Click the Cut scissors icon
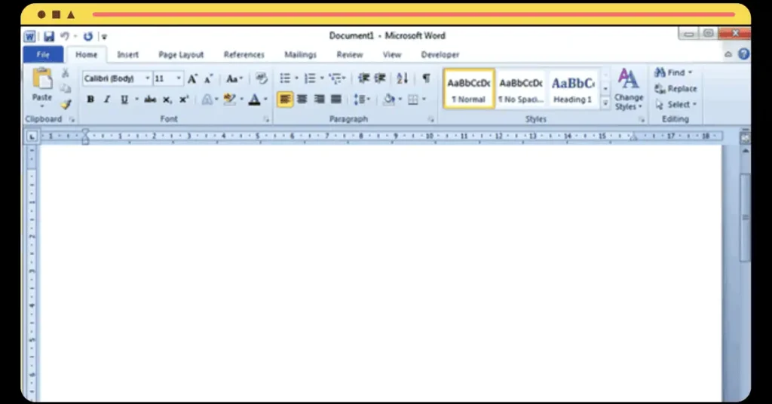The image size is (772, 404). coord(65,73)
